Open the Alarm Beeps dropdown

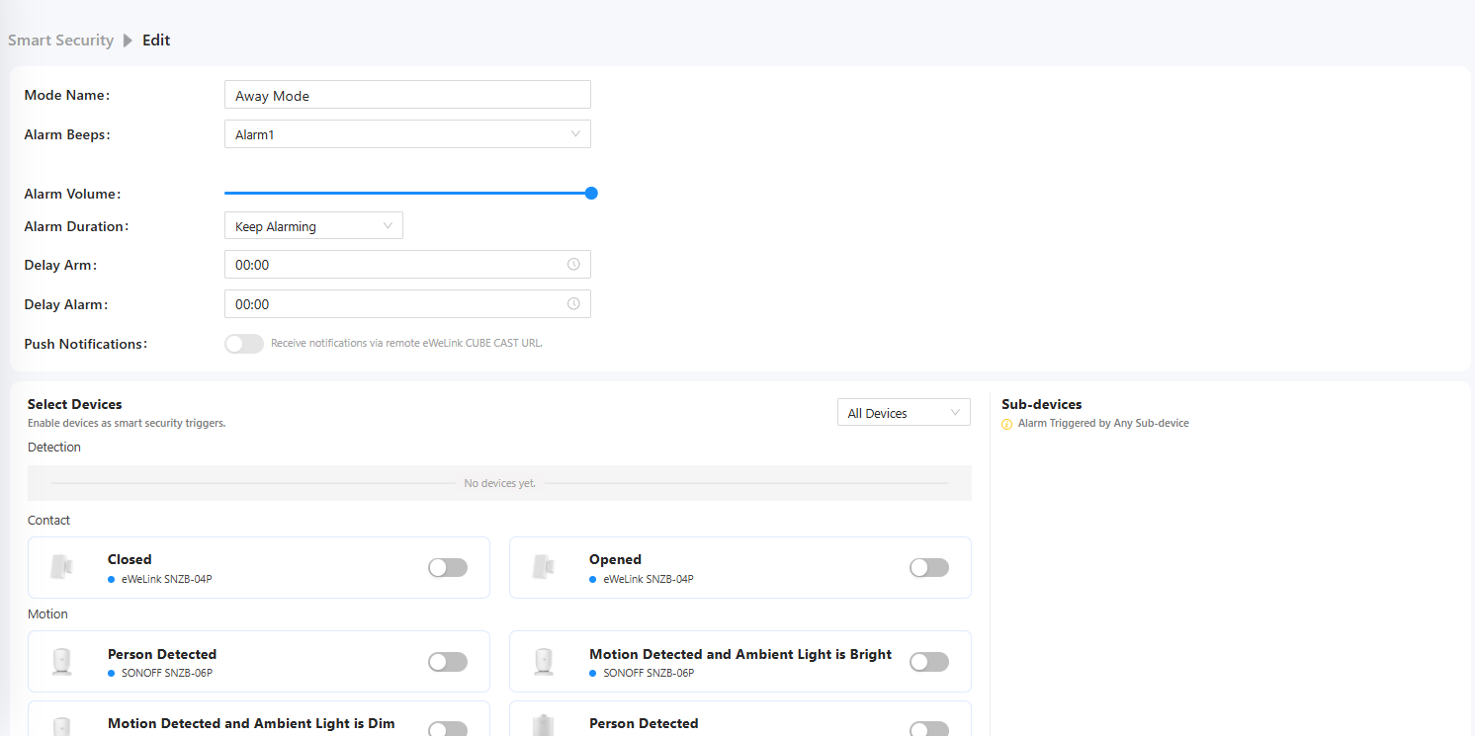(407, 134)
